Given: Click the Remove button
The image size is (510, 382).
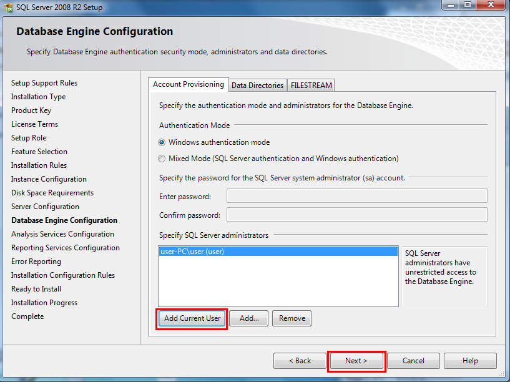Looking at the screenshot, I should 292,318.
